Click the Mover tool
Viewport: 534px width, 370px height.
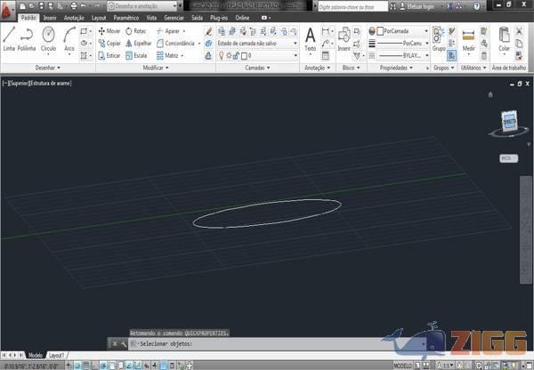click(x=109, y=31)
